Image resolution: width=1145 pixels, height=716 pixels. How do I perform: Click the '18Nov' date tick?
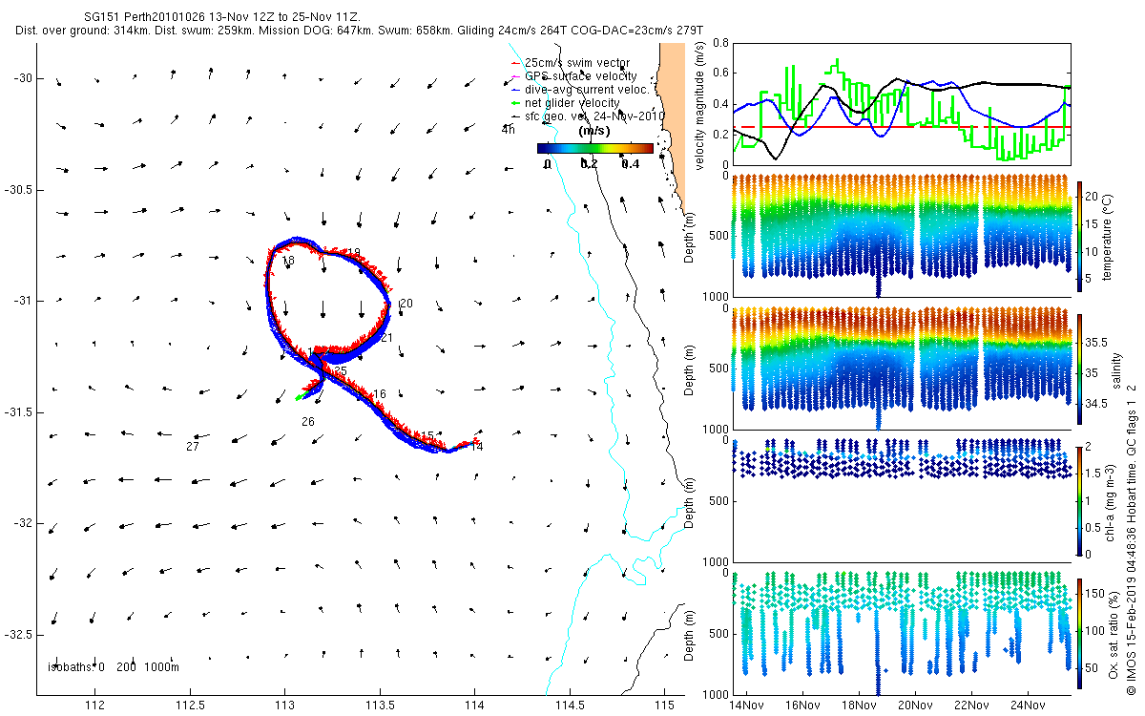pyautogui.click(x=859, y=705)
